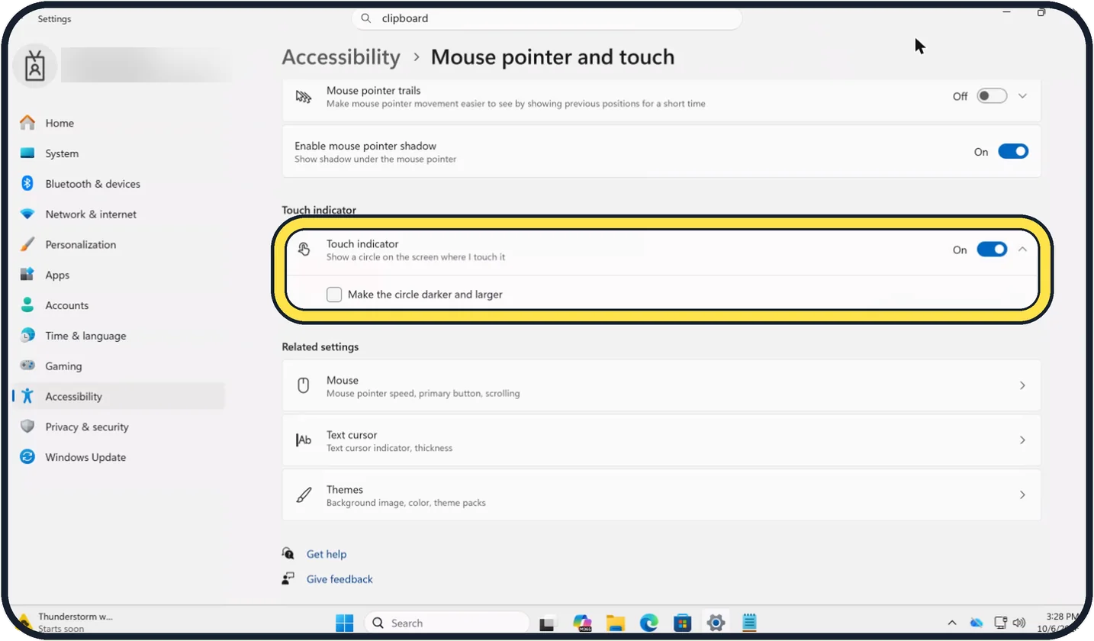Check Make the circle darker and larger
1094x641 pixels.
[x=334, y=295]
